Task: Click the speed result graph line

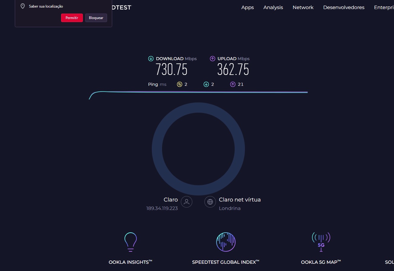Action: coord(198,92)
